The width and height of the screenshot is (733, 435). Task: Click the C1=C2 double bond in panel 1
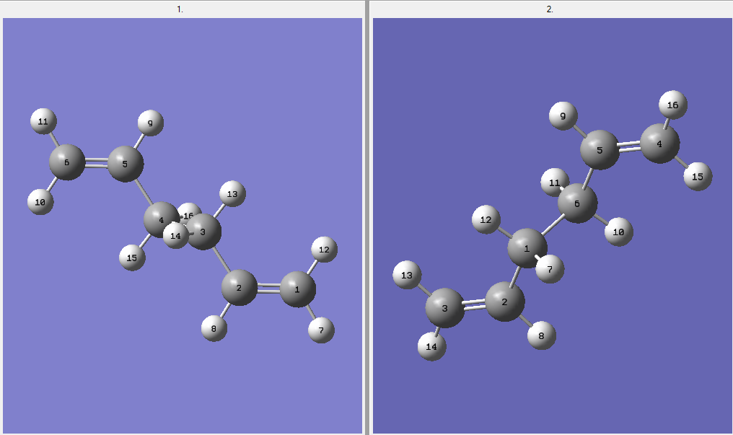(x=268, y=289)
